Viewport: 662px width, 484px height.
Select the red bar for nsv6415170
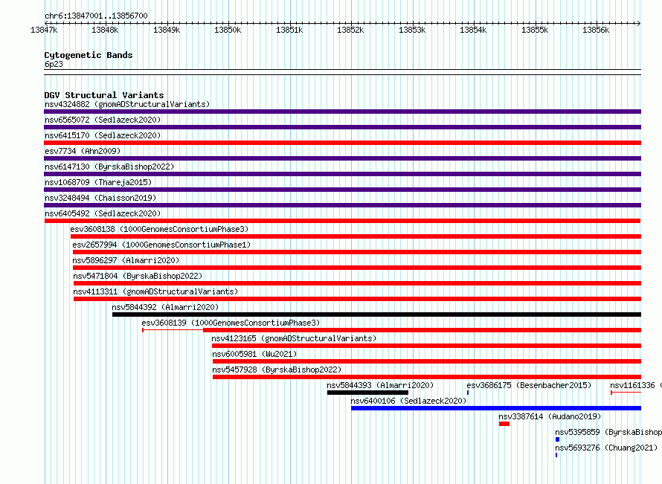(x=342, y=143)
